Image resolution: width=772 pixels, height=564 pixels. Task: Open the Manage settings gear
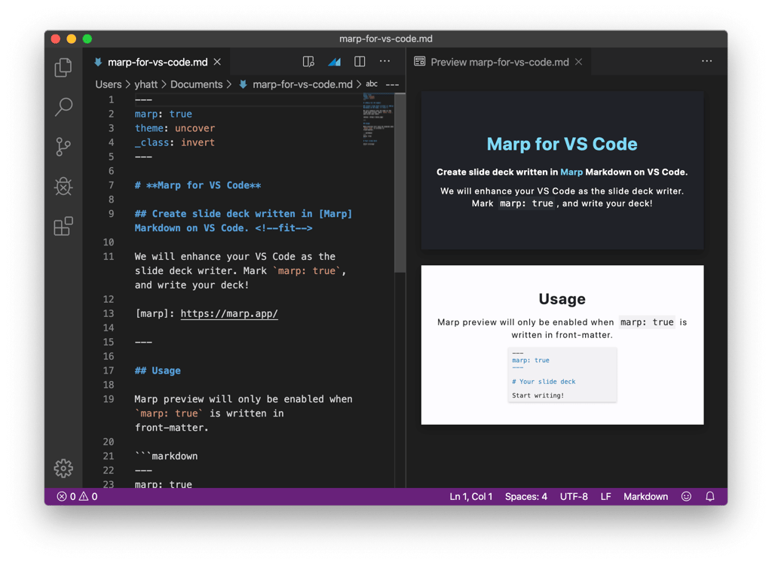[x=63, y=468]
